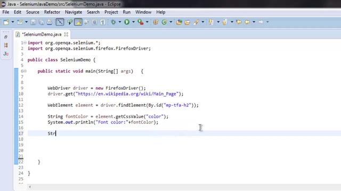Click the Search flashlight toolbar icon
This screenshot has width=341, height=191.
[x=196, y=22]
